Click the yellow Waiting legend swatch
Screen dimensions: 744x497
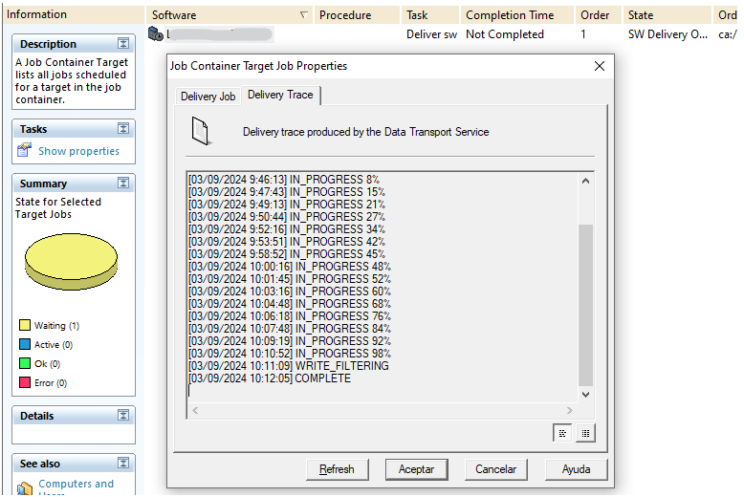25,325
